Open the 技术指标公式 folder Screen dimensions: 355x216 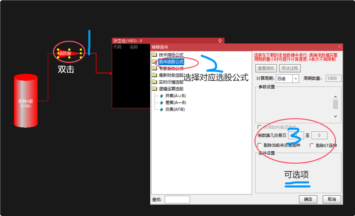click(171, 55)
